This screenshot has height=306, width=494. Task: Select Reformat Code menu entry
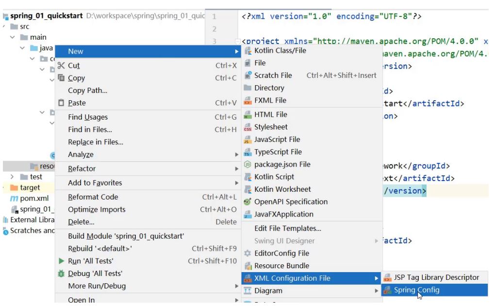tap(93, 197)
